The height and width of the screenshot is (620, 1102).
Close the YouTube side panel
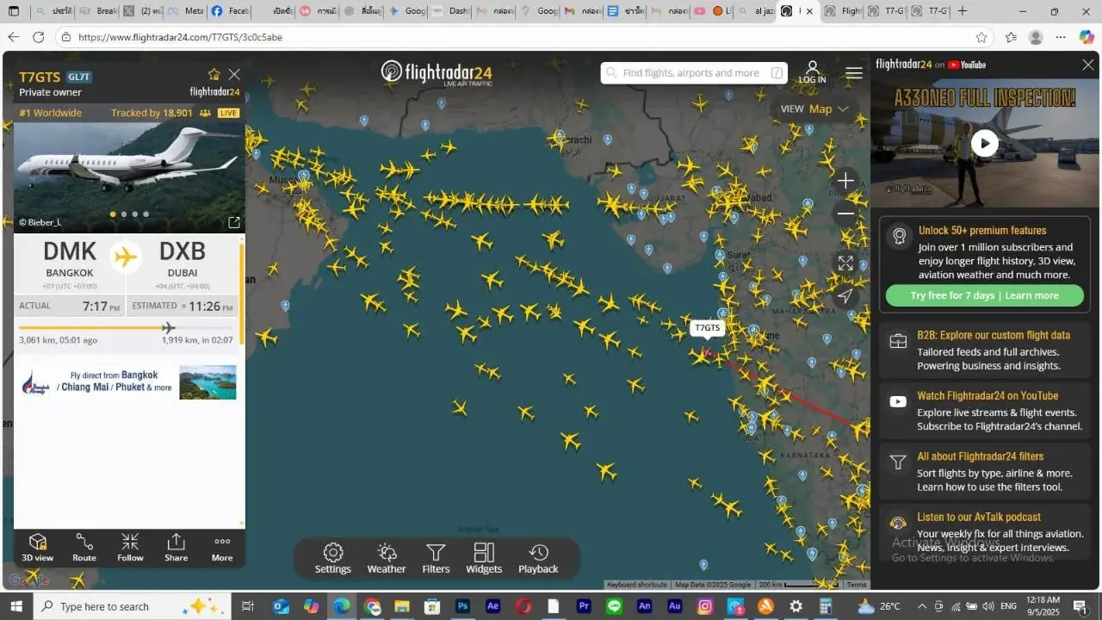pyautogui.click(x=1088, y=65)
